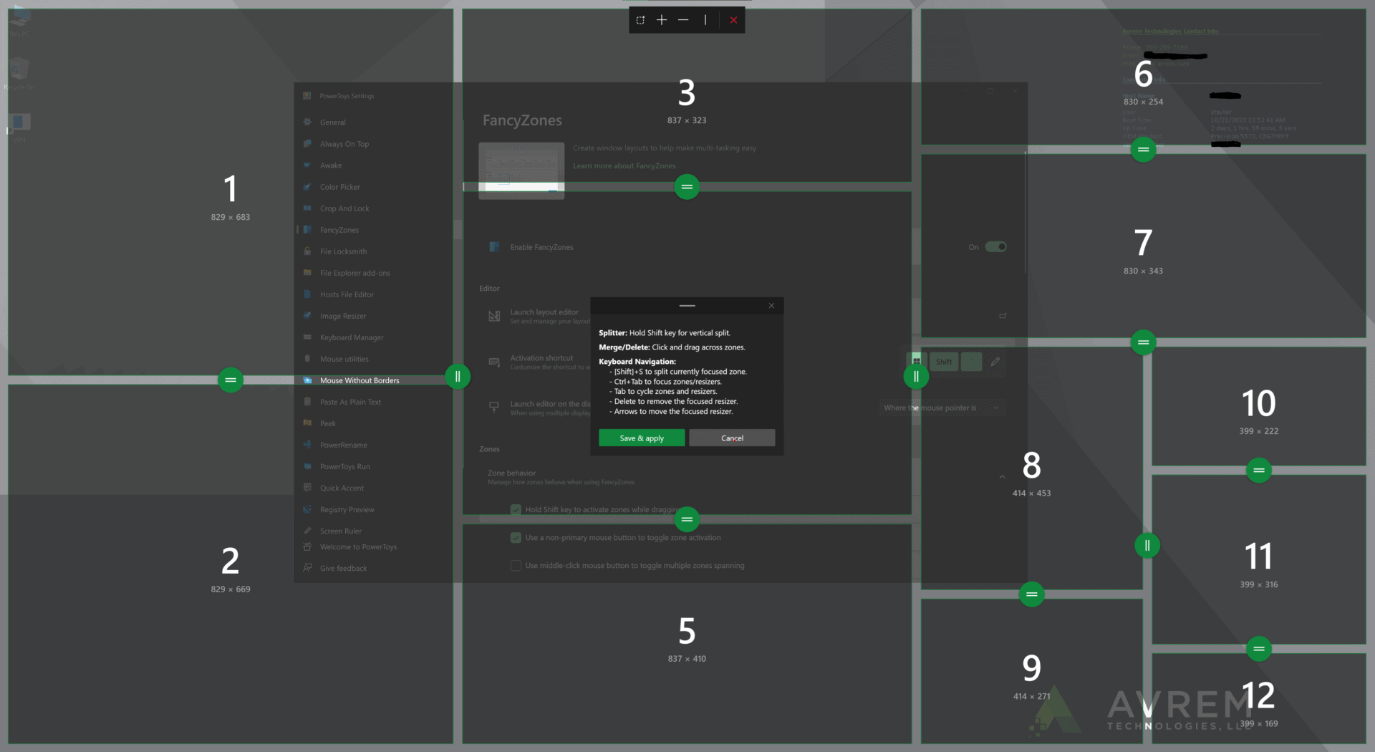Screen dimensions: 1375x752
Task: Add a zone with the plus toolbar icon
Action: 661,20
